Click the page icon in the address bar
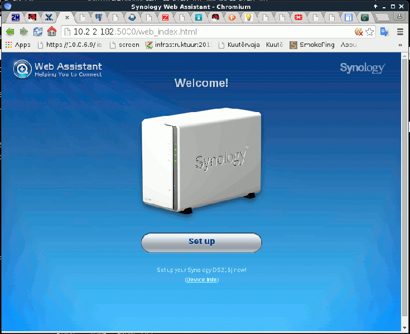The width and height of the screenshot is (410, 334). click(x=67, y=32)
